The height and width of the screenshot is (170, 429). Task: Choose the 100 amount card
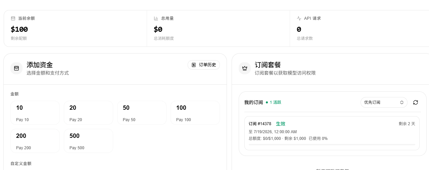(195, 113)
